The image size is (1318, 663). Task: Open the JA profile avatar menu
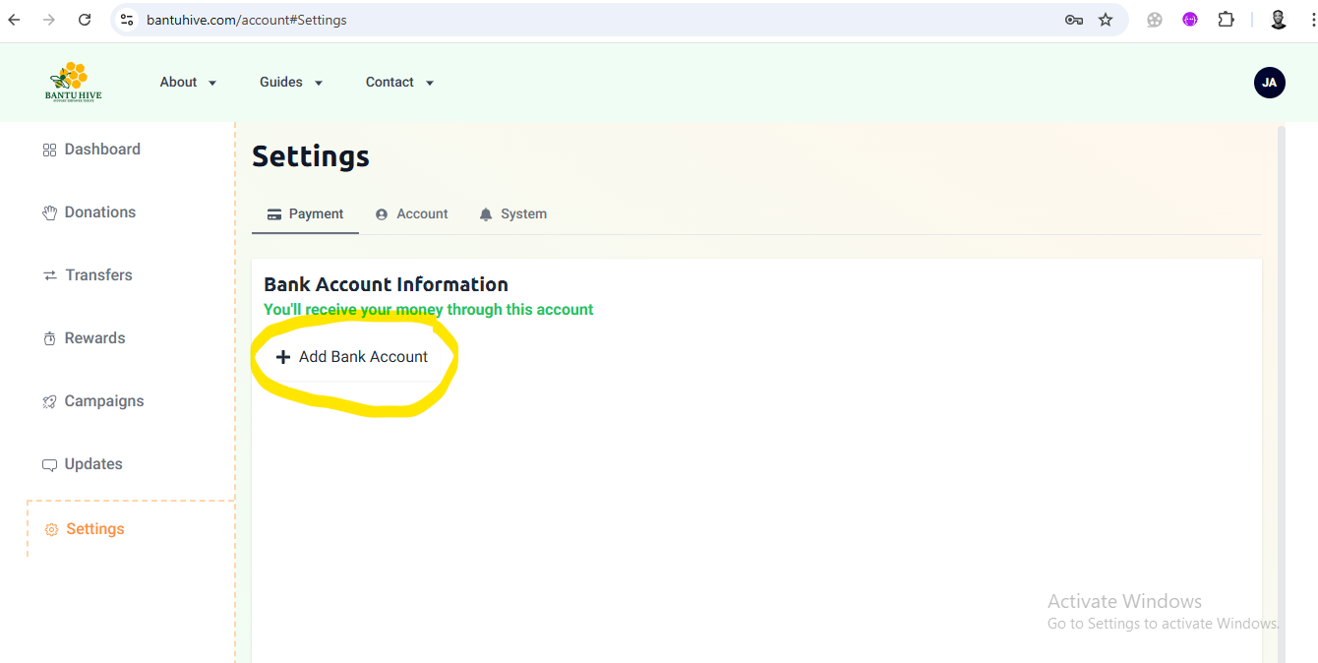tap(1269, 83)
